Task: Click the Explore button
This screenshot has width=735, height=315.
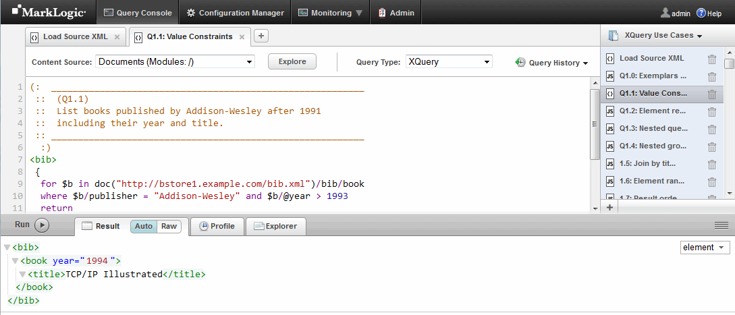Action: coord(292,61)
